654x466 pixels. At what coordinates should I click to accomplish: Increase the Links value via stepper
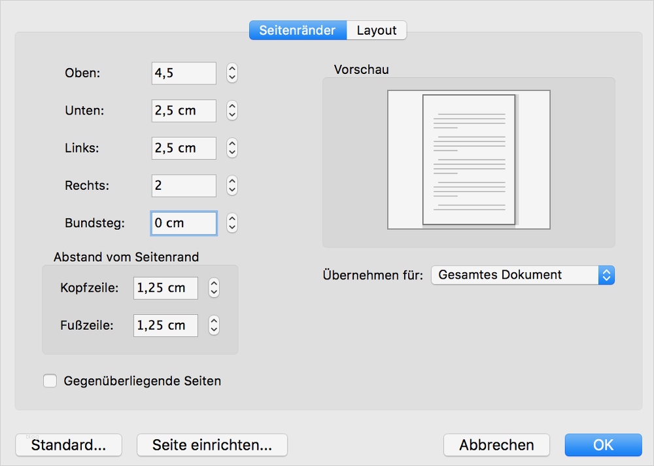[232, 145]
